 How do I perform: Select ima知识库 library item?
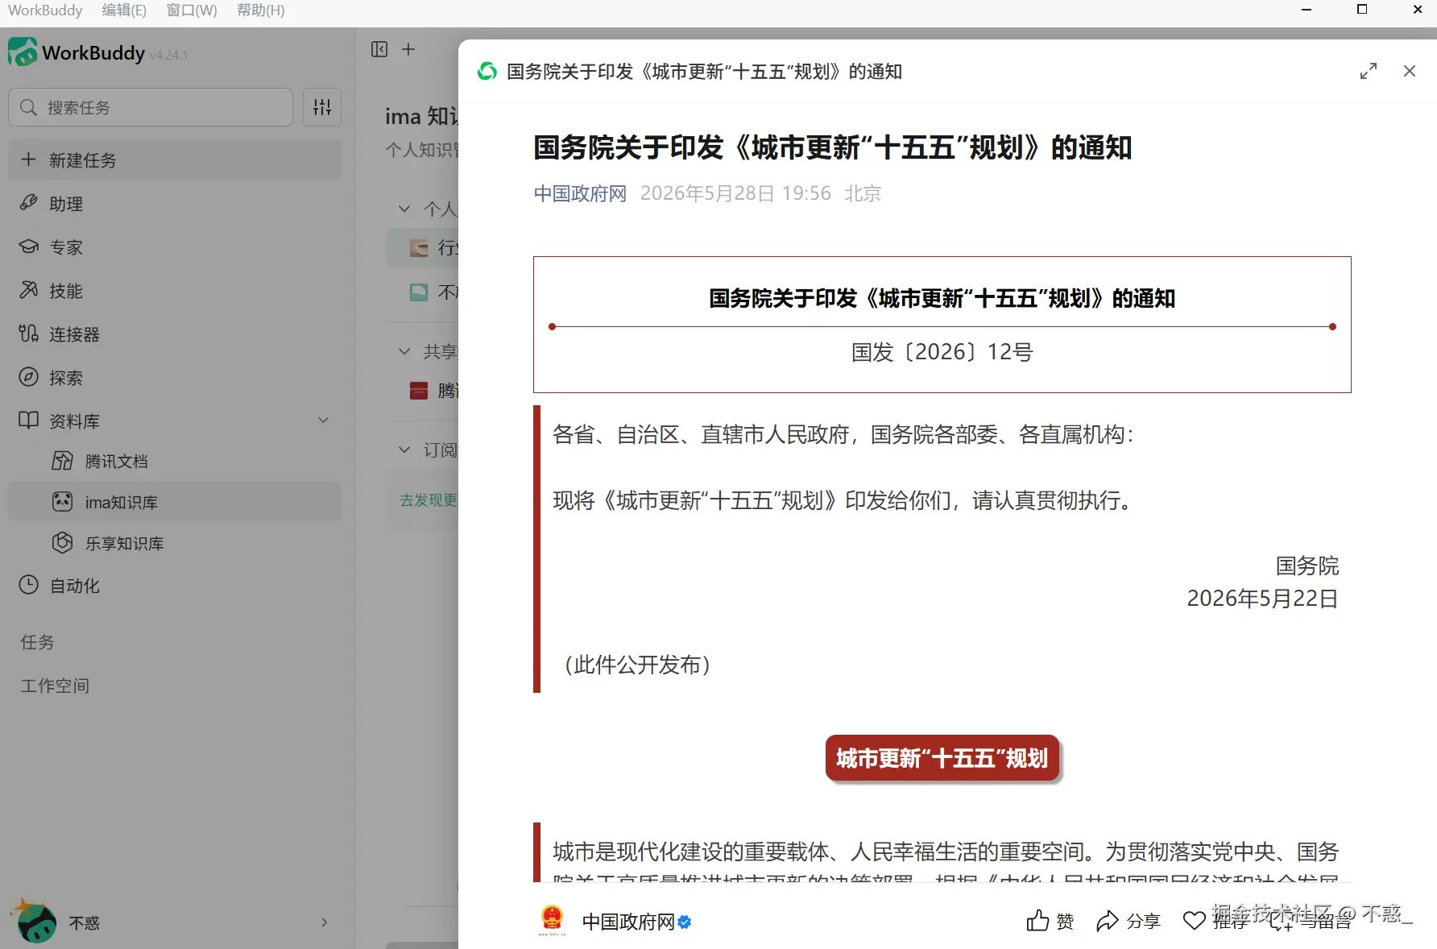(x=175, y=501)
